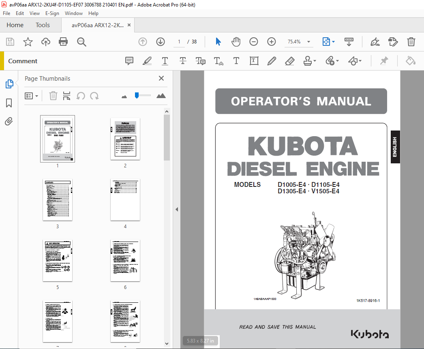The height and width of the screenshot is (349, 424).
Task: Zoom in with the plus button
Action: click(272, 42)
